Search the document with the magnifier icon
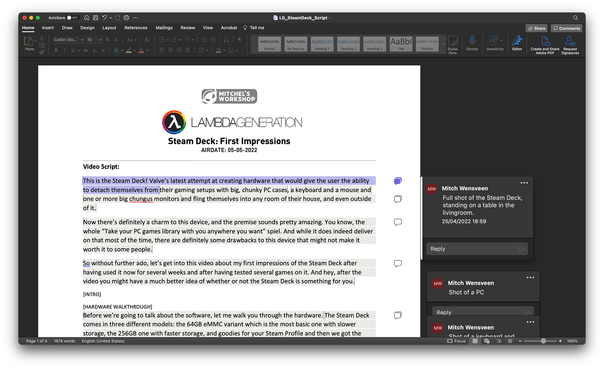This screenshot has height=369, width=604. pyautogui.click(x=575, y=18)
